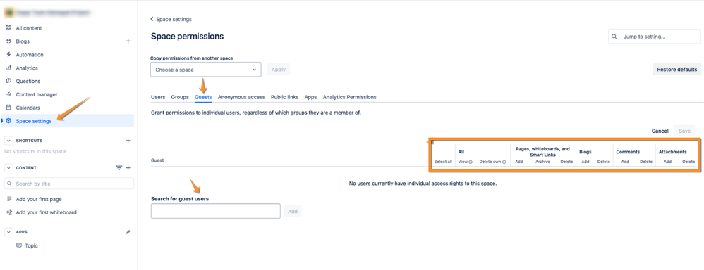Cancel the permission changes
This screenshot has height=270, width=704.
[660, 131]
